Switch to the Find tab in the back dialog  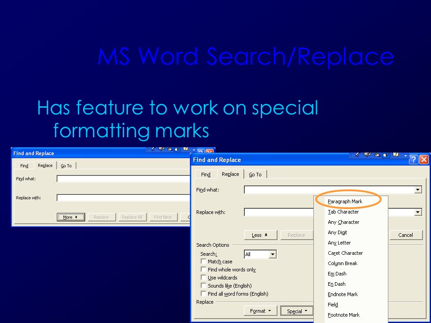pos(24,166)
